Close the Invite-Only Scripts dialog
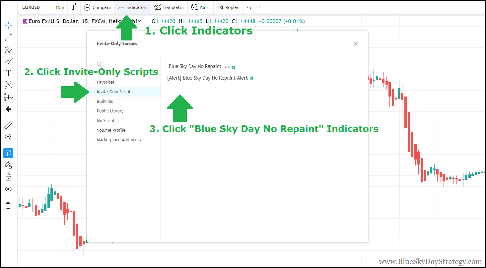Viewport: 486px width, 268px height. 356,43
